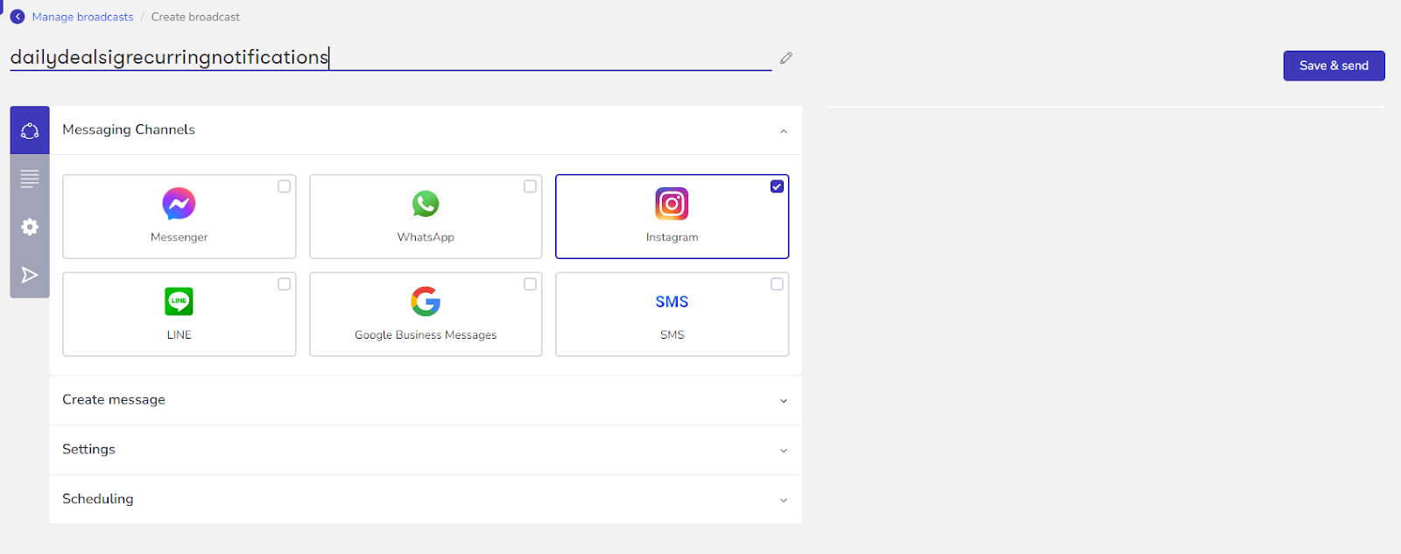The width and height of the screenshot is (1401, 554).
Task: Click the Messenger label text
Action: pos(179,237)
